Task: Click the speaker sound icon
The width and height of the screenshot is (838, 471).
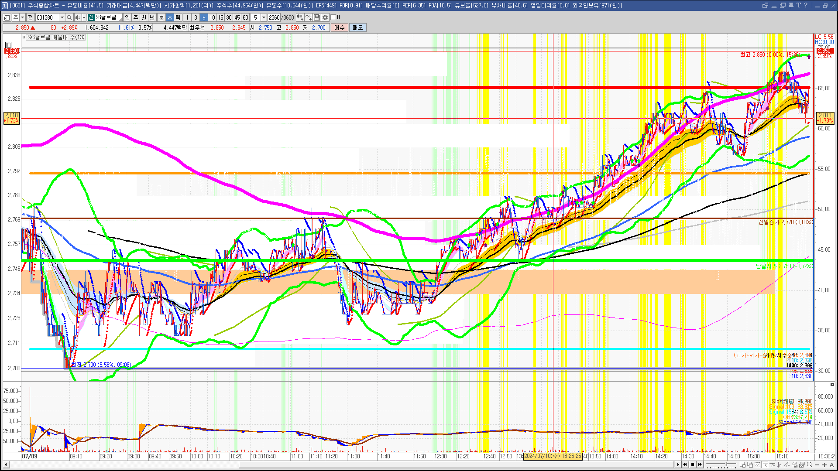Action: [77, 17]
